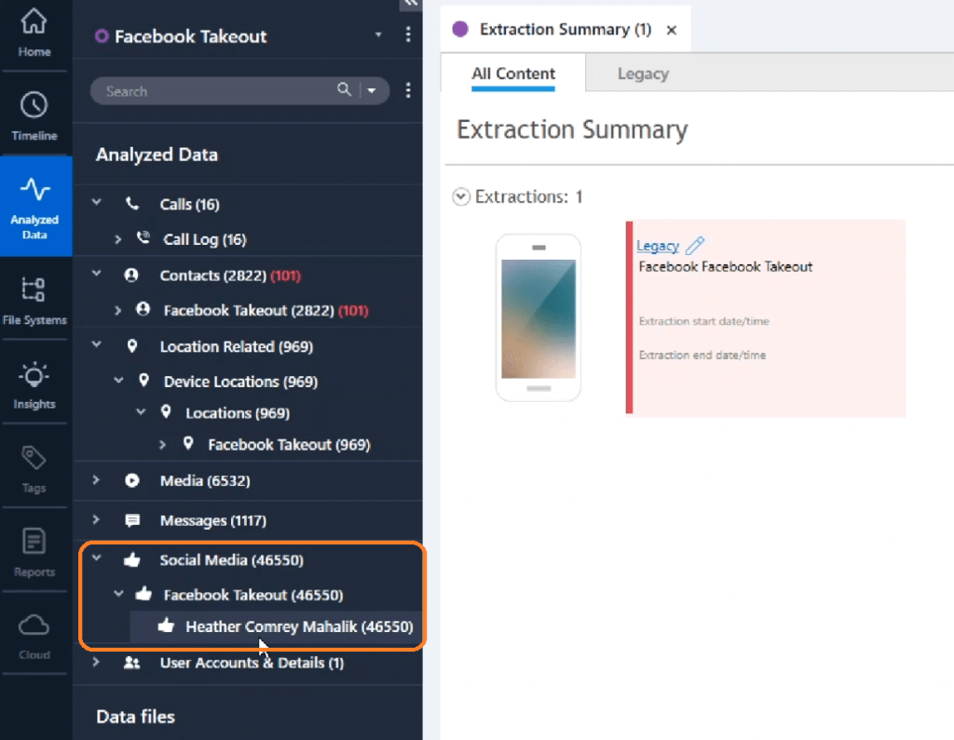Click the Calls phone icon

[132, 204]
